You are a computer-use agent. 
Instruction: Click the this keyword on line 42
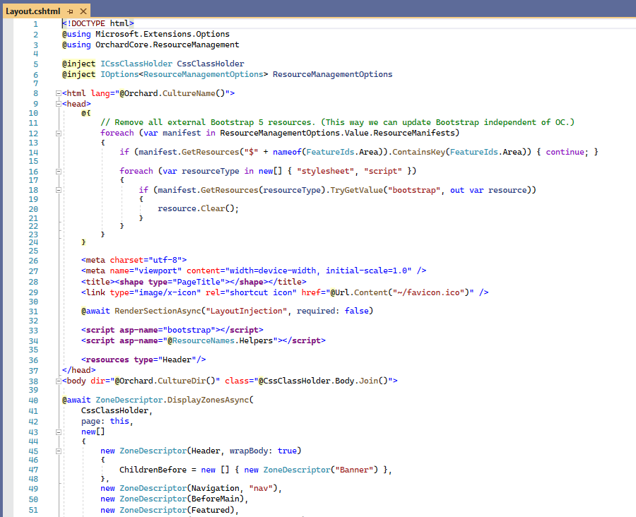[x=119, y=421]
